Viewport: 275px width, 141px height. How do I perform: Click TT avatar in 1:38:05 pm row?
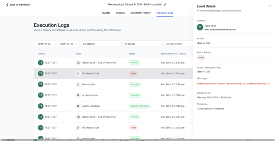(x=41, y=62)
